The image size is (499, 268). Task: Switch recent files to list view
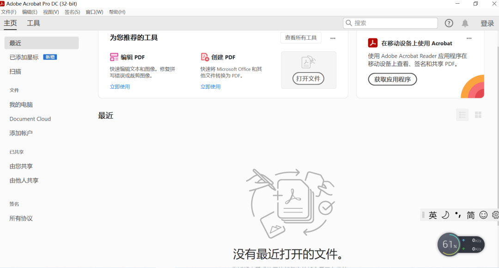462,115
